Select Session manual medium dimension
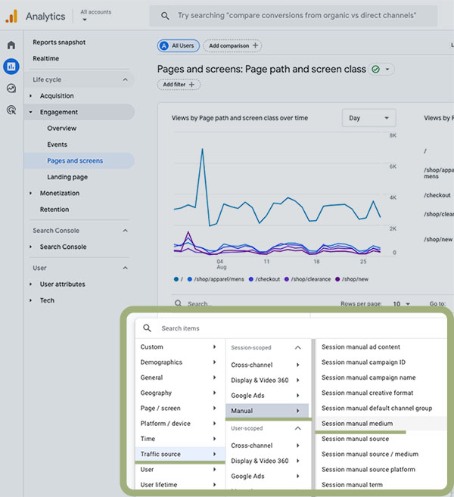Viewport: 454px width, 497px height. [x=357, y=424]
